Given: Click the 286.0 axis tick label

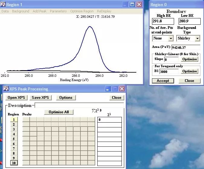Looking at the screenshot, I should tap(76, 76).
